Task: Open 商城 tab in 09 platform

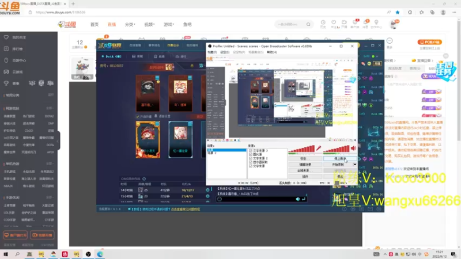Action: (x=138, y=56)
